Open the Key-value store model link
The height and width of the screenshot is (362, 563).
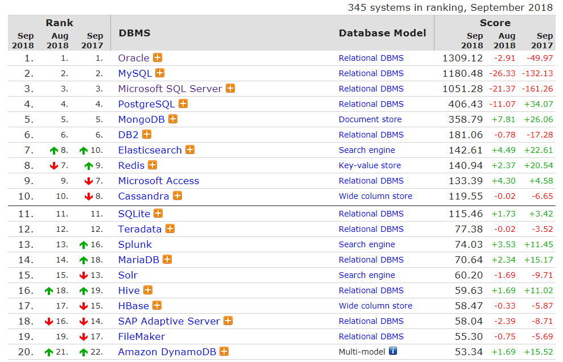[370, 165]
